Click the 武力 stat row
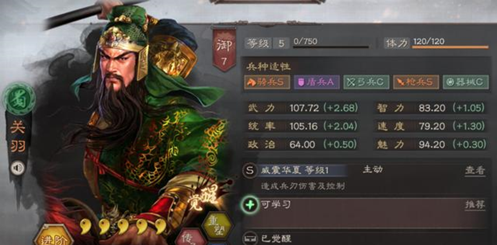The width and height of the screenshot is (497, 245). pyautogui.click(x=303, y=108)
